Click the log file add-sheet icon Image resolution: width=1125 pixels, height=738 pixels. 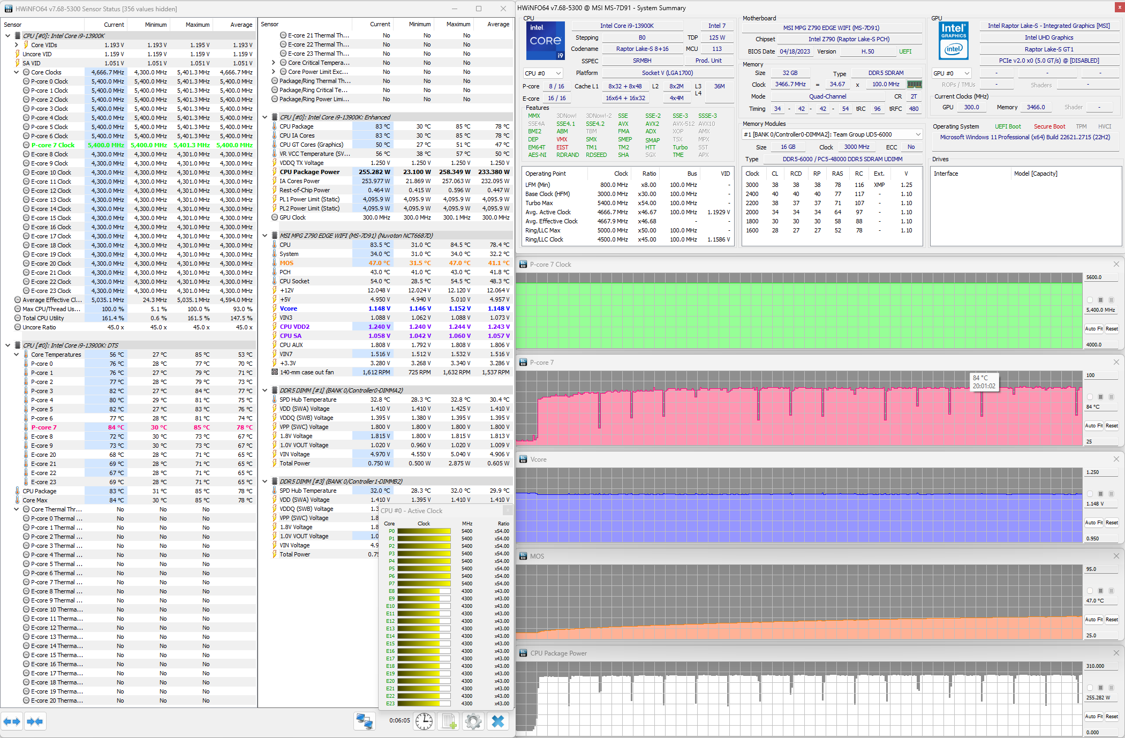(x=449, y=721)
